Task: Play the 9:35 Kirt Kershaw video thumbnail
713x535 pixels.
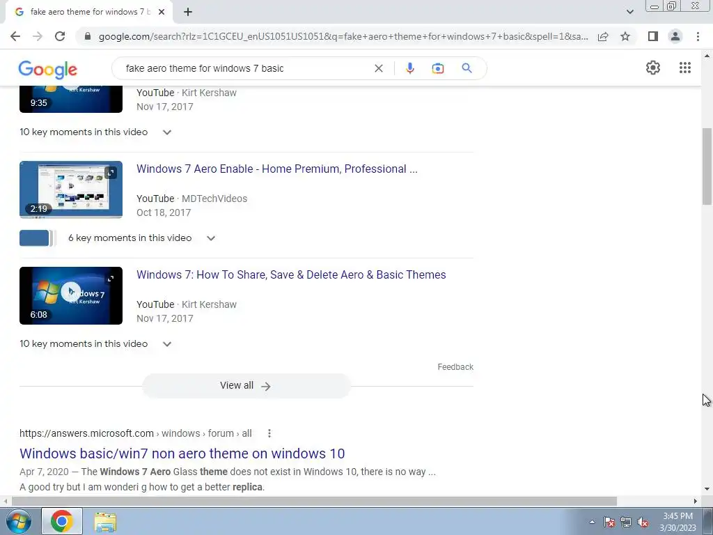Action: [71, 99]
